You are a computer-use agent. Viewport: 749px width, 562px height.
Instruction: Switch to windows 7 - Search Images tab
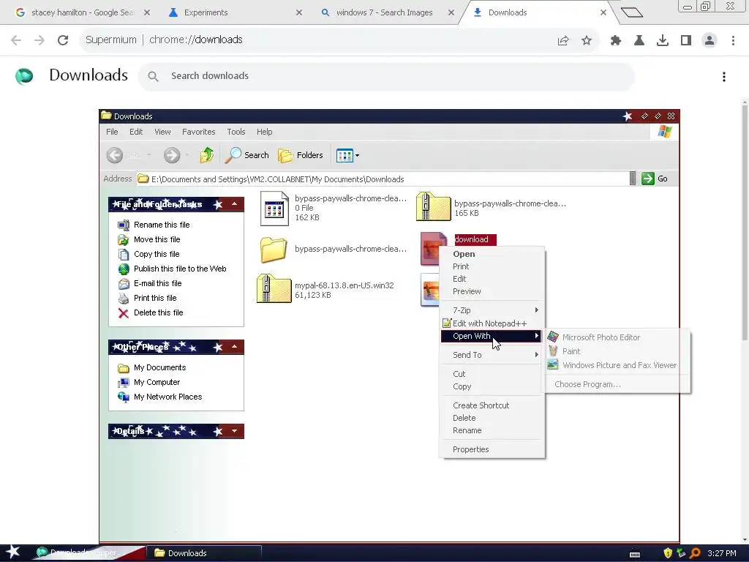point(384,12)
